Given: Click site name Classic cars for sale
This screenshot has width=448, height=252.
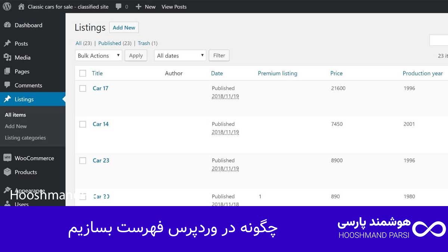Looking at the screenshot, I should pyautogui.click(x=68, y=7).
